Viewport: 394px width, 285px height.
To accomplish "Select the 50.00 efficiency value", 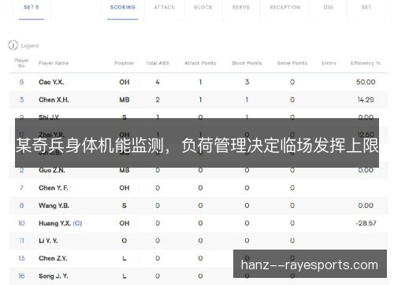I will (x=366, y=82).
